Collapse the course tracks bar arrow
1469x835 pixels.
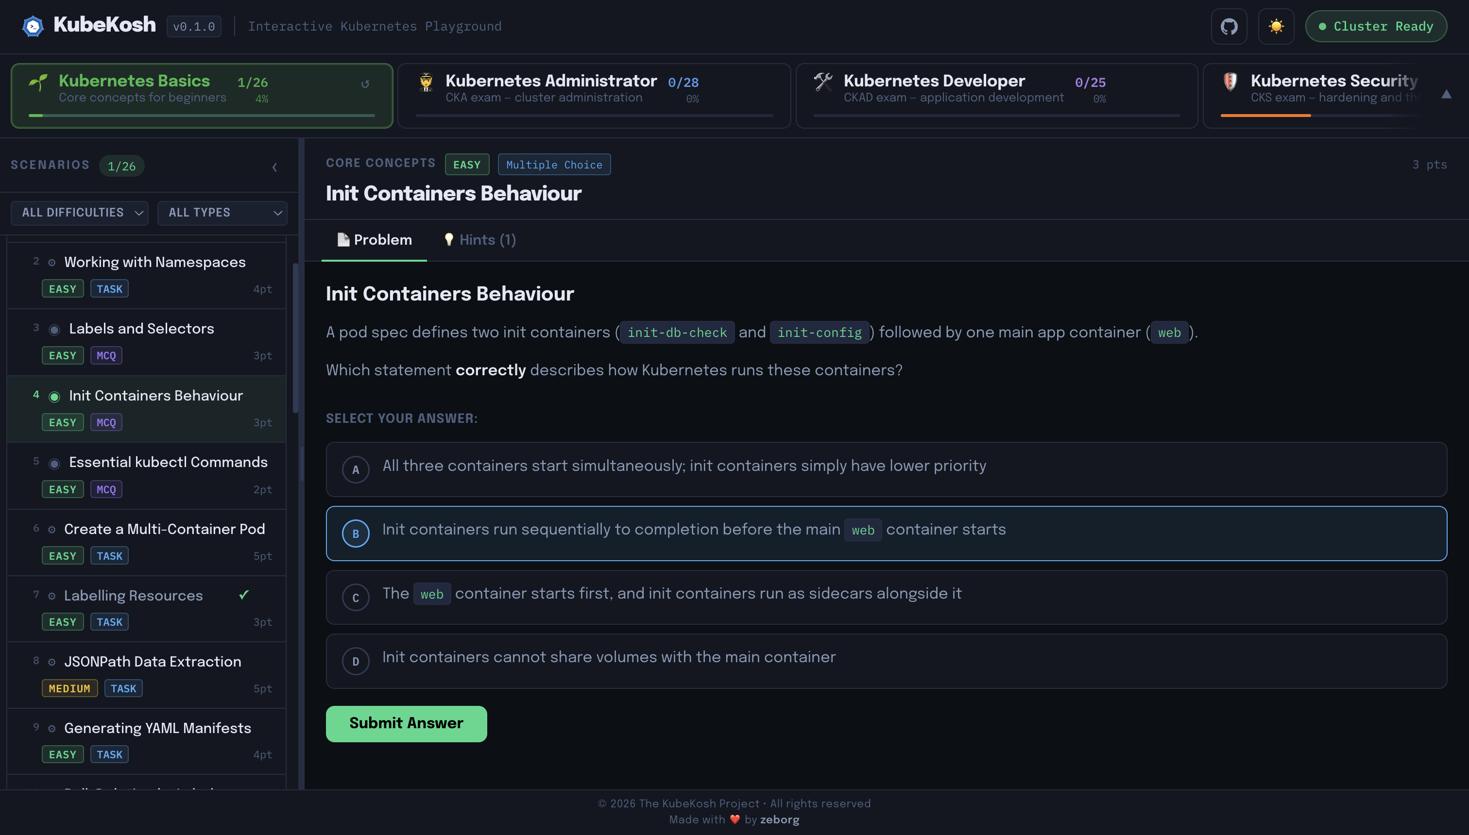(x=1446, y=95)
